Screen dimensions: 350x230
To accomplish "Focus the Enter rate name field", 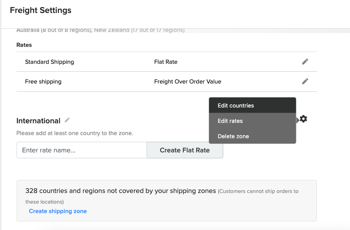I will coord(82,150).
